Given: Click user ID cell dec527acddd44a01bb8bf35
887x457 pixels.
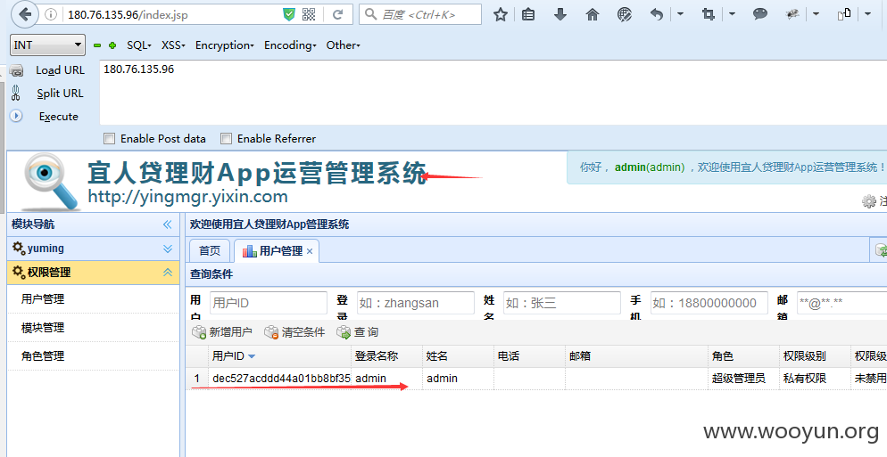Looking at the screenshot, I should click(x=279, y=379).
